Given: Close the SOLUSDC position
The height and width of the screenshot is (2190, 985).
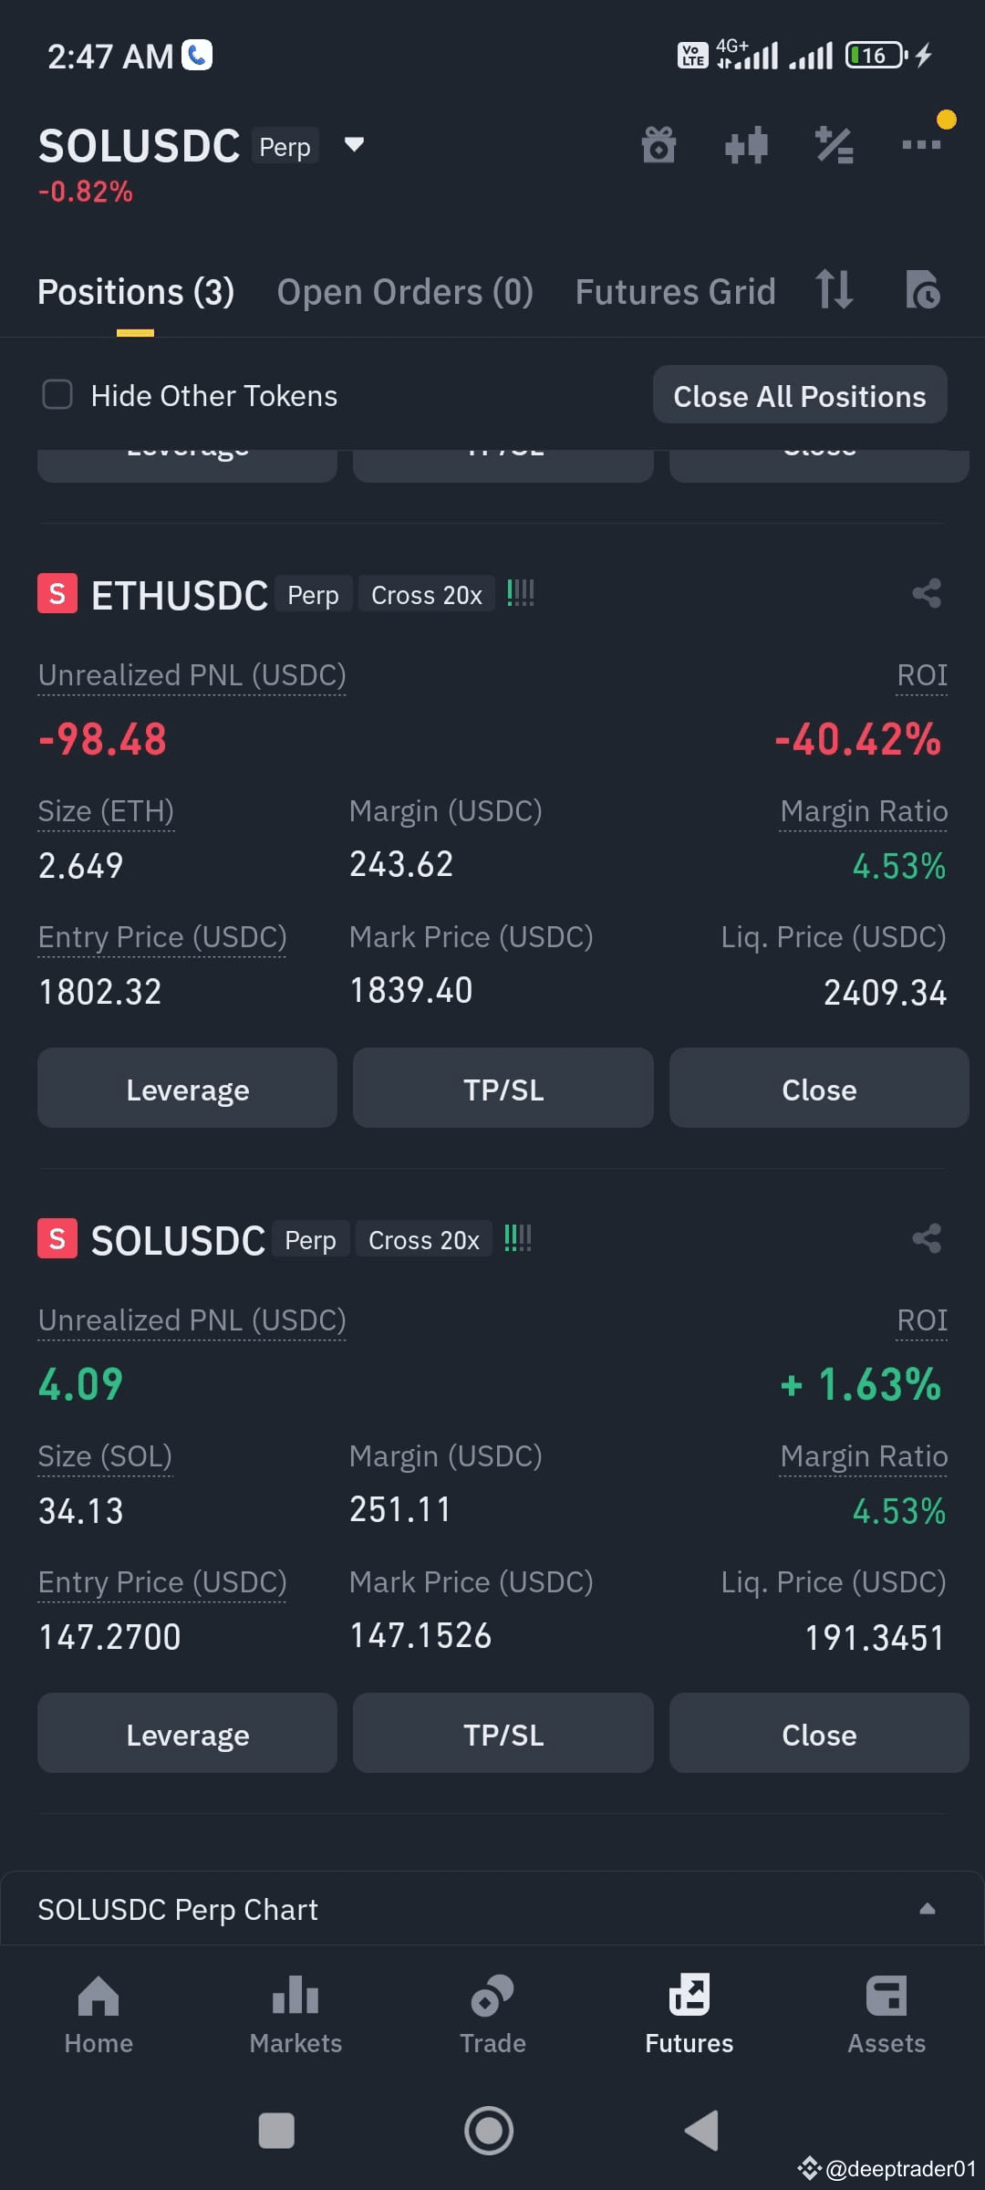Looking at the screenshot, I should 819,1734.
